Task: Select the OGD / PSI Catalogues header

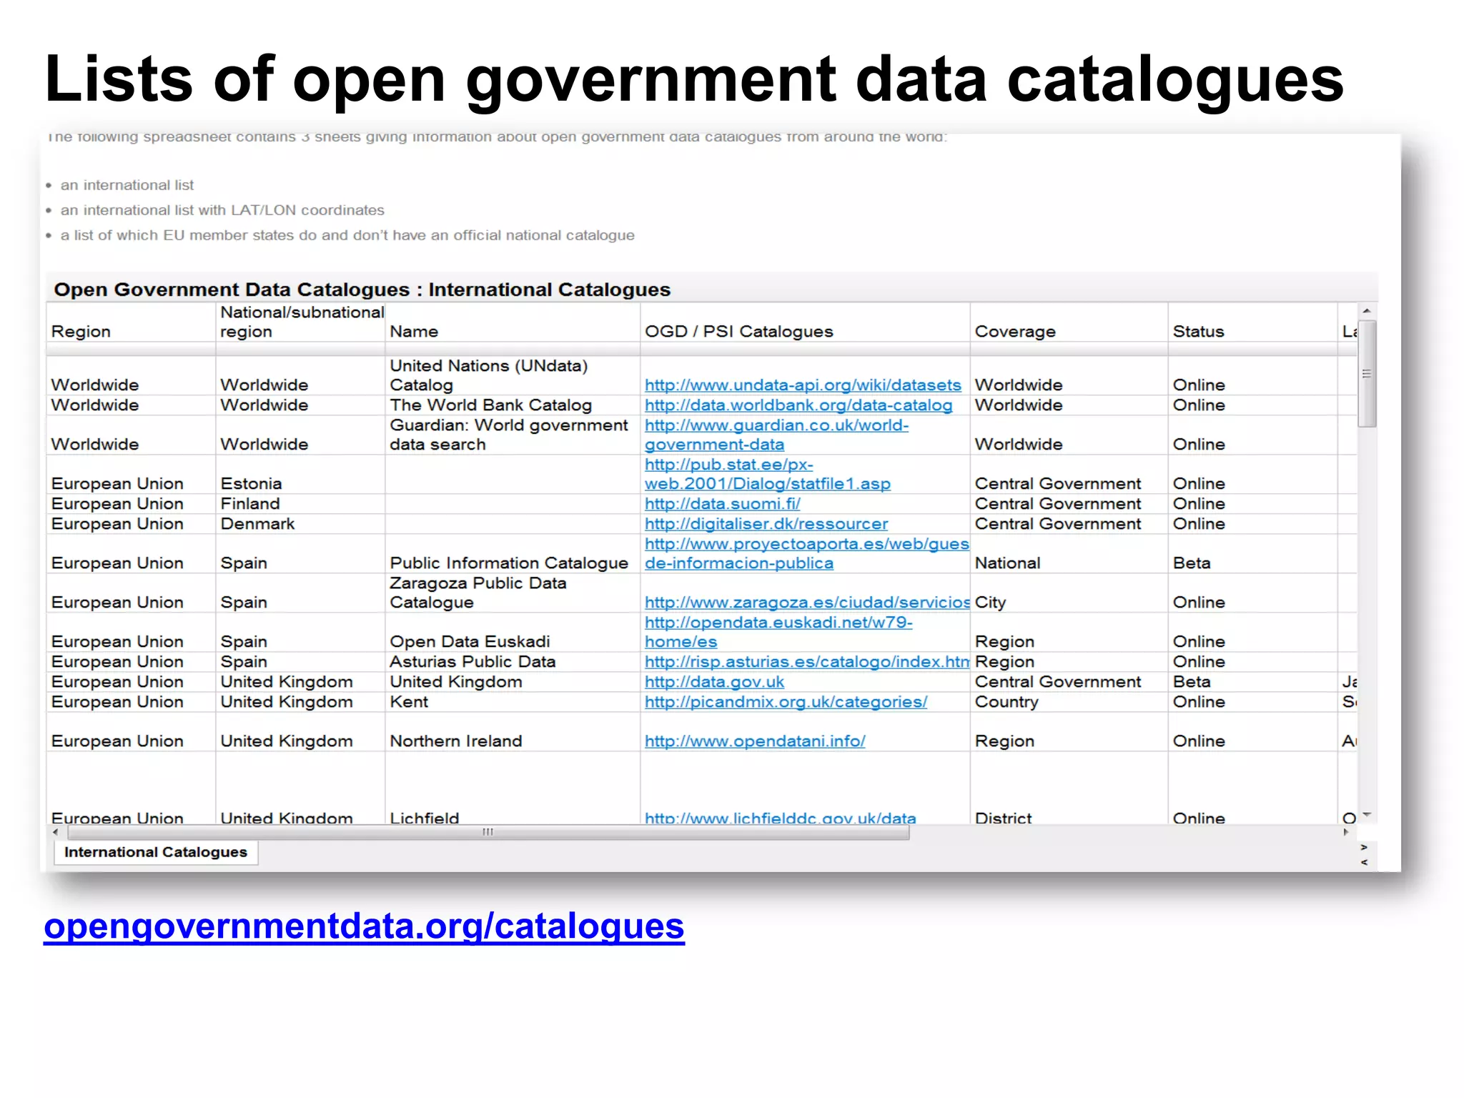Action: 805,322
